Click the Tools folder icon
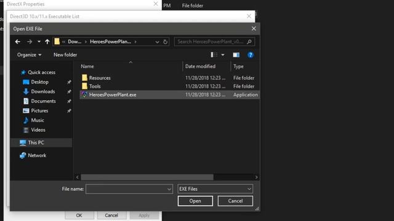The image size is (394, 221). 84,86
